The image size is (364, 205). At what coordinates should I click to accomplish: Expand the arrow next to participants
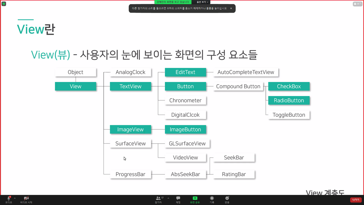click(168, 198)
